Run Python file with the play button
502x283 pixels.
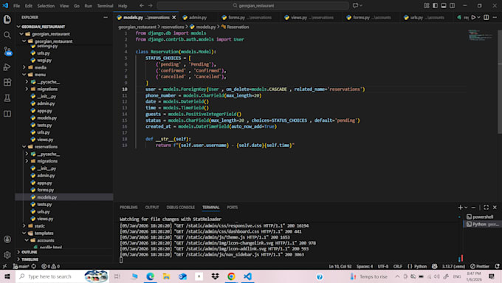point(473,17)
